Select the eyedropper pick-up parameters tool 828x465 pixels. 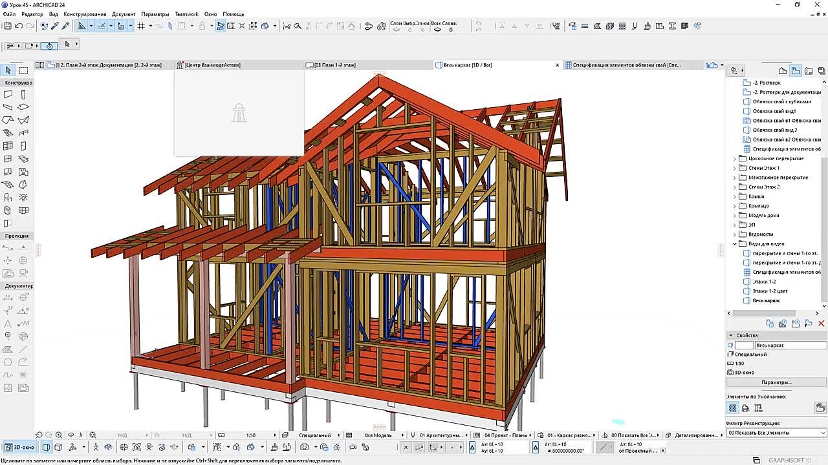pos(55,26)
